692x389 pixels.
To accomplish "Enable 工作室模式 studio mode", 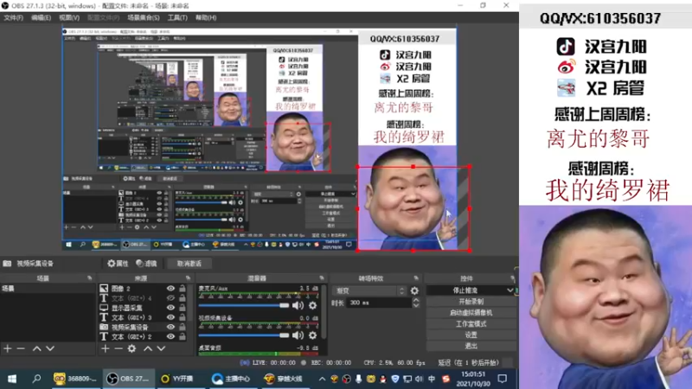I will click(471, 323).
